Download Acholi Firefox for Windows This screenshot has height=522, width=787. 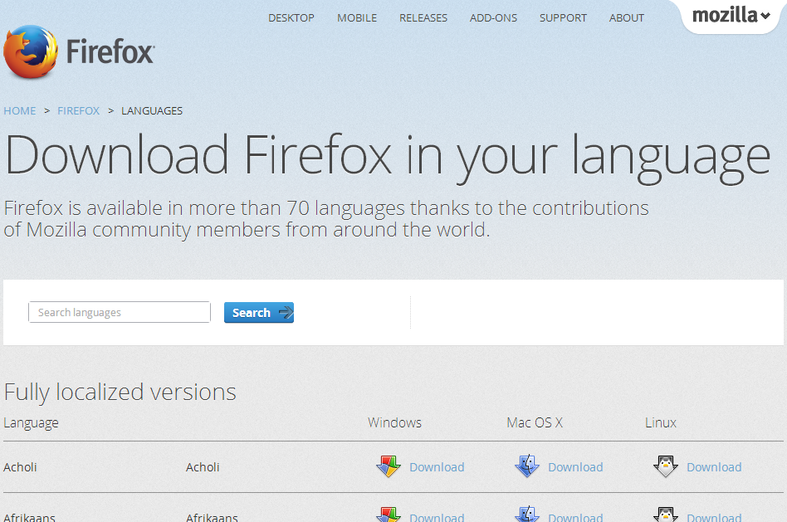click(437, 467)
